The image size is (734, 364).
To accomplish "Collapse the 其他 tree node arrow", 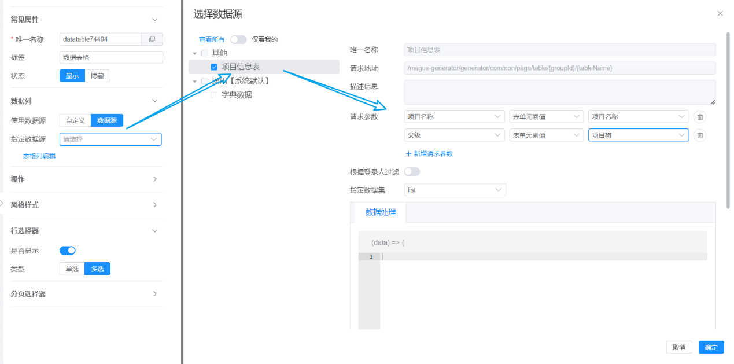I will 195,53.
